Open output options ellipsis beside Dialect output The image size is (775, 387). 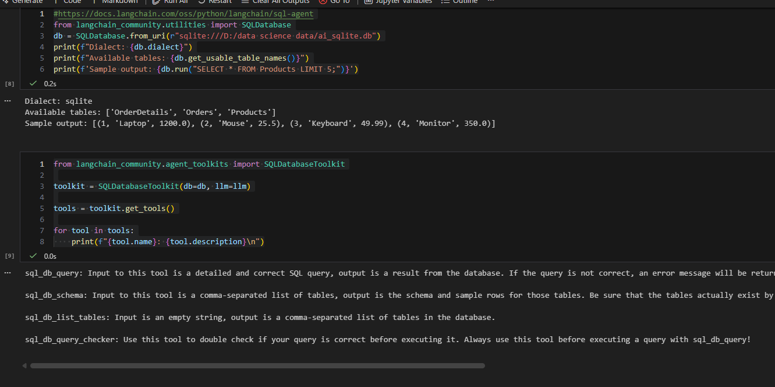8,101
